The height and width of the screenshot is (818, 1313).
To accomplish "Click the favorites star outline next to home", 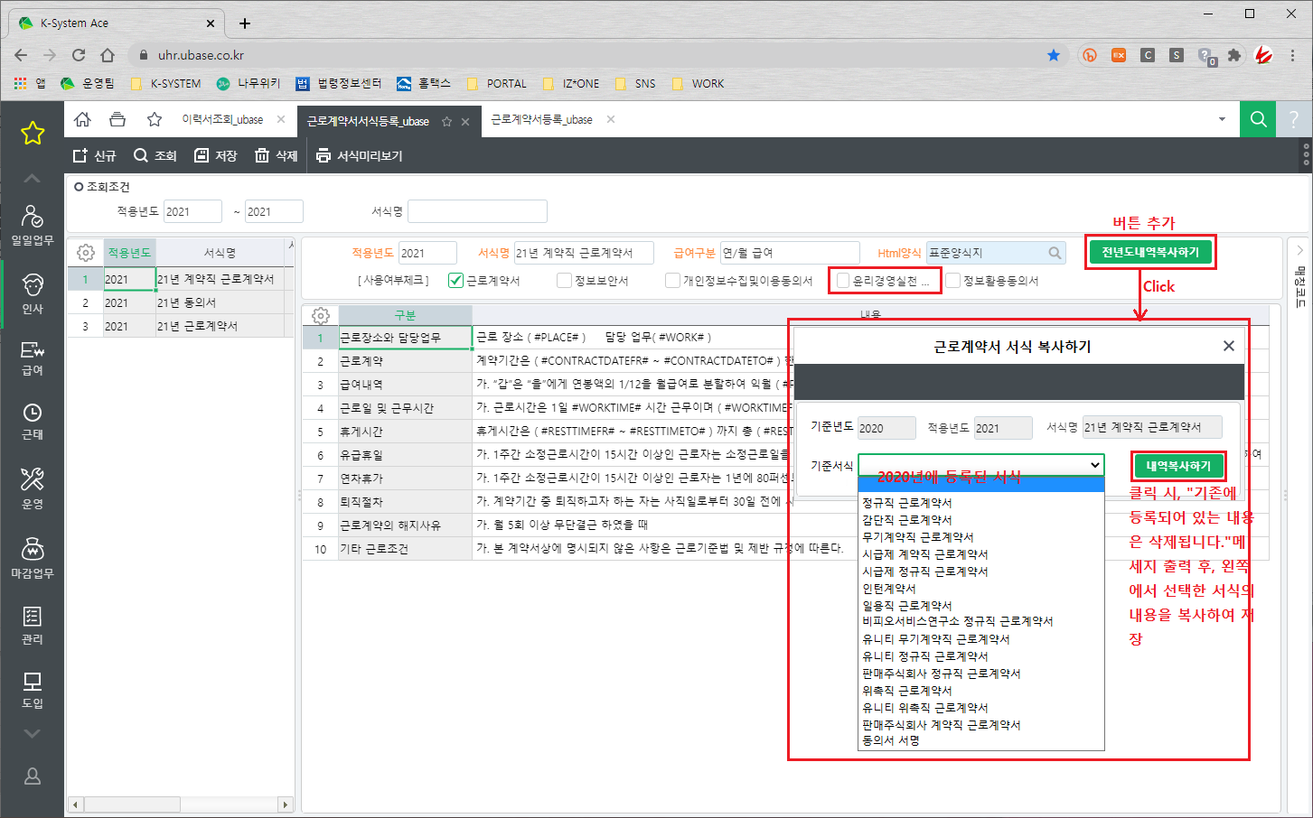I will 155,119.
